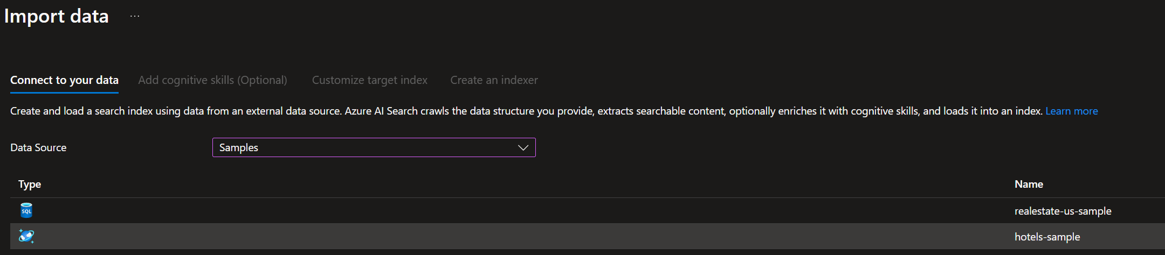This screenshot has width=1165, height=255.
Task: Select the realestate-us-sample row name
Action: point(1063,211)
